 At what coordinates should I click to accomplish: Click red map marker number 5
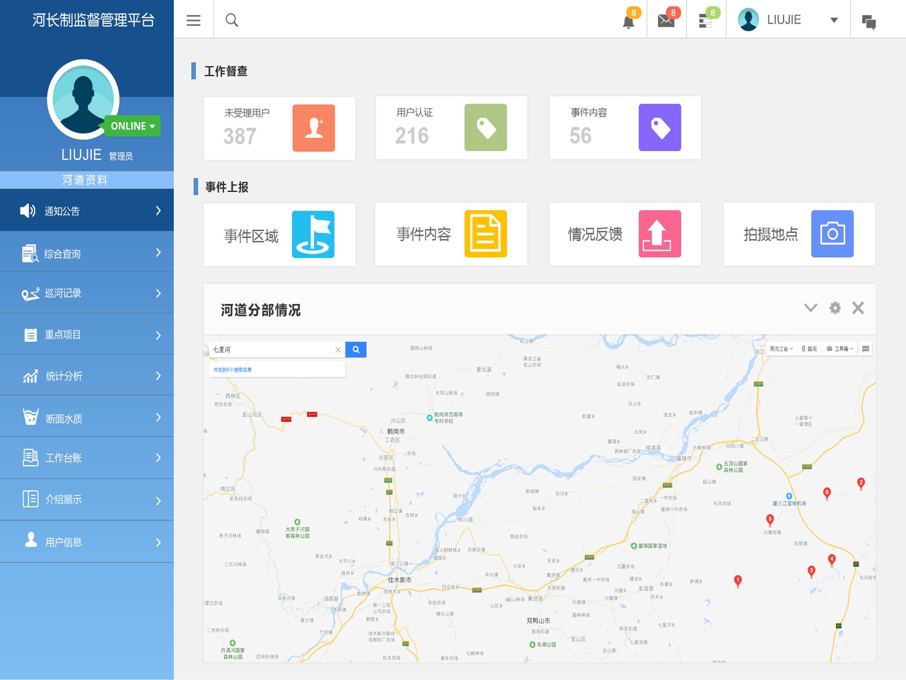[x=770, y=520]
